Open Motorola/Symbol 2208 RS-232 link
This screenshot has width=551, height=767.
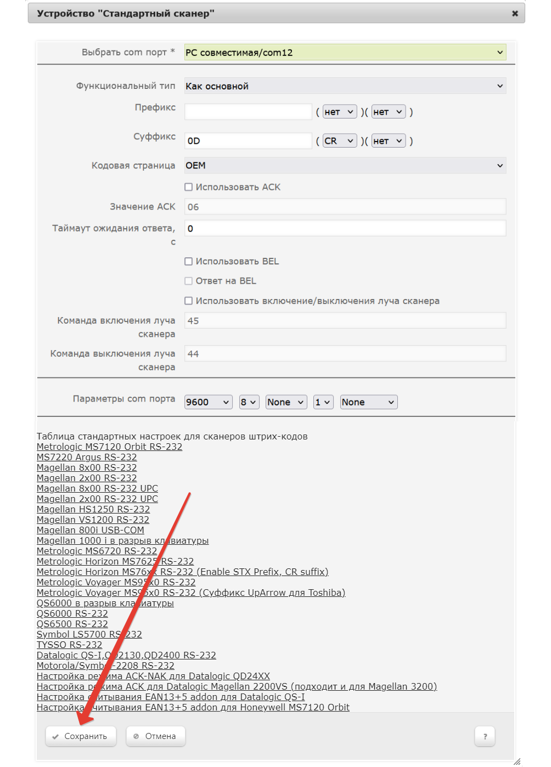(x=105, y=666)
